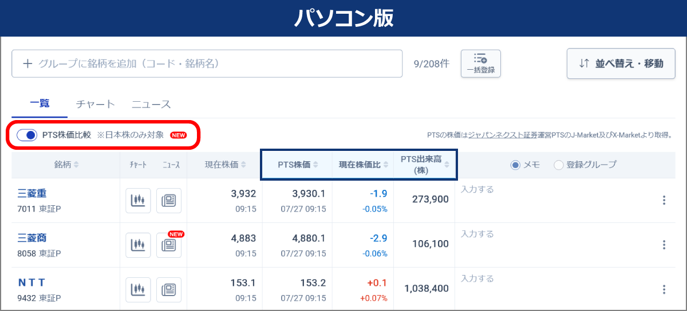Open the 三菱重 stock name link

(32, 193)
